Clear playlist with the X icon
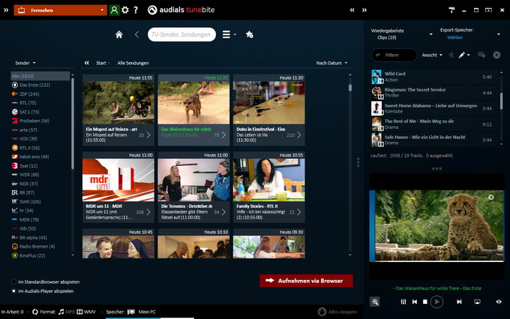This screenshot has height=319, width=510. tap(496, 55)
